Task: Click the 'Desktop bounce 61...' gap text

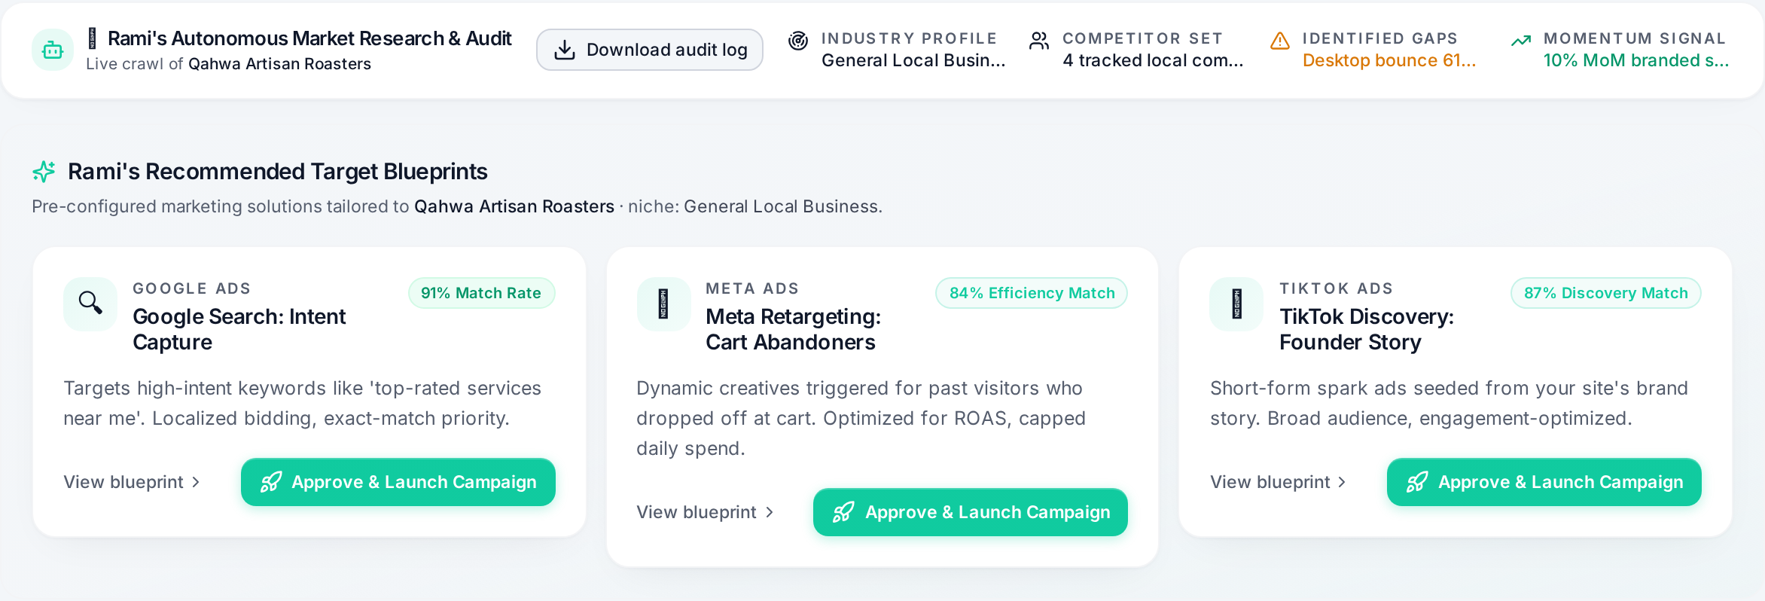Action: pos(1389,60)
